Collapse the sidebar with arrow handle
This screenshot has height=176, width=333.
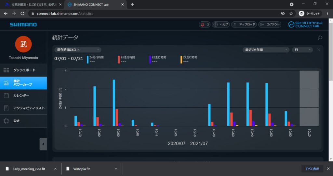click(x=43, y=144)
